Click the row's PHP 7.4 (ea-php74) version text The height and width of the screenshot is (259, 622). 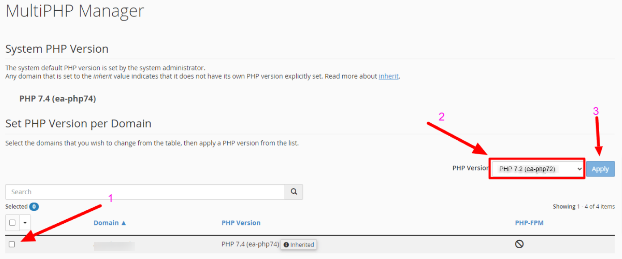(250, 244)
